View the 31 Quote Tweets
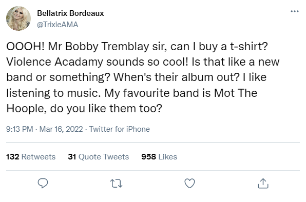The image size is (306, 202). click(x=99, y=157)
